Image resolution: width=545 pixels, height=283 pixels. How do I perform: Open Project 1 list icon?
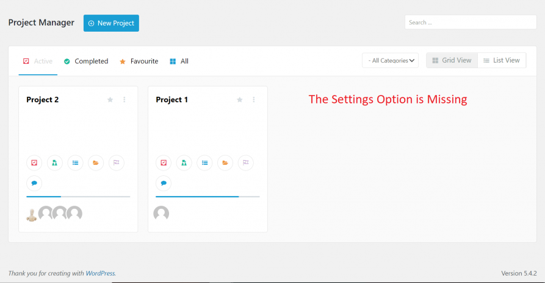[x=204, y=162]
